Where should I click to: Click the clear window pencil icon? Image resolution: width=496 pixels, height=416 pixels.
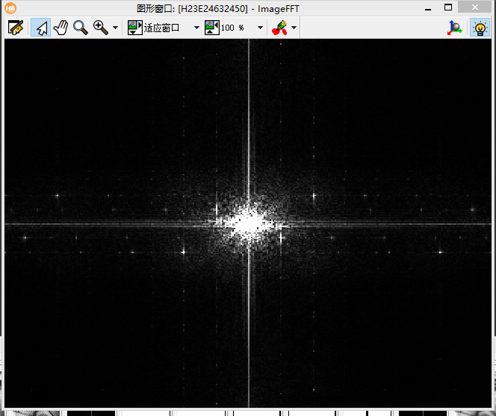16,28
